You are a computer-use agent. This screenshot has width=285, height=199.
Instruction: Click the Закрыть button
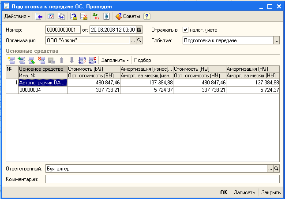270,192
